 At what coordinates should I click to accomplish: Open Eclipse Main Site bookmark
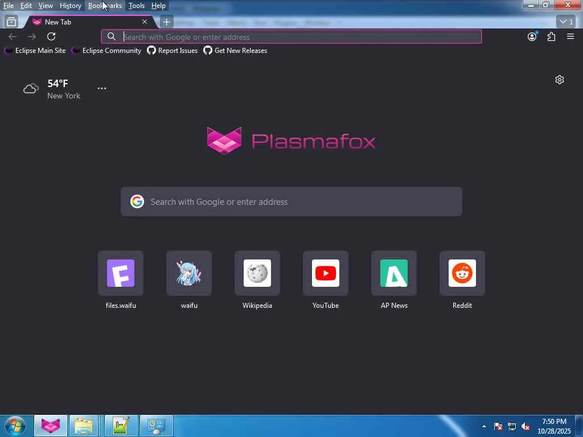click(x=35, y=51)
